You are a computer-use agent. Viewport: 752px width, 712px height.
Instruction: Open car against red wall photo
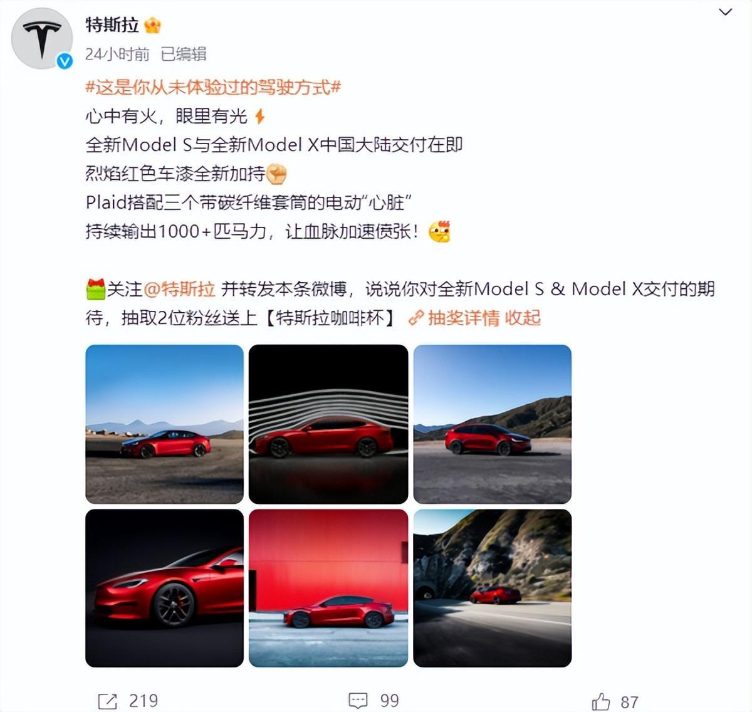click(x=328, y=588)
